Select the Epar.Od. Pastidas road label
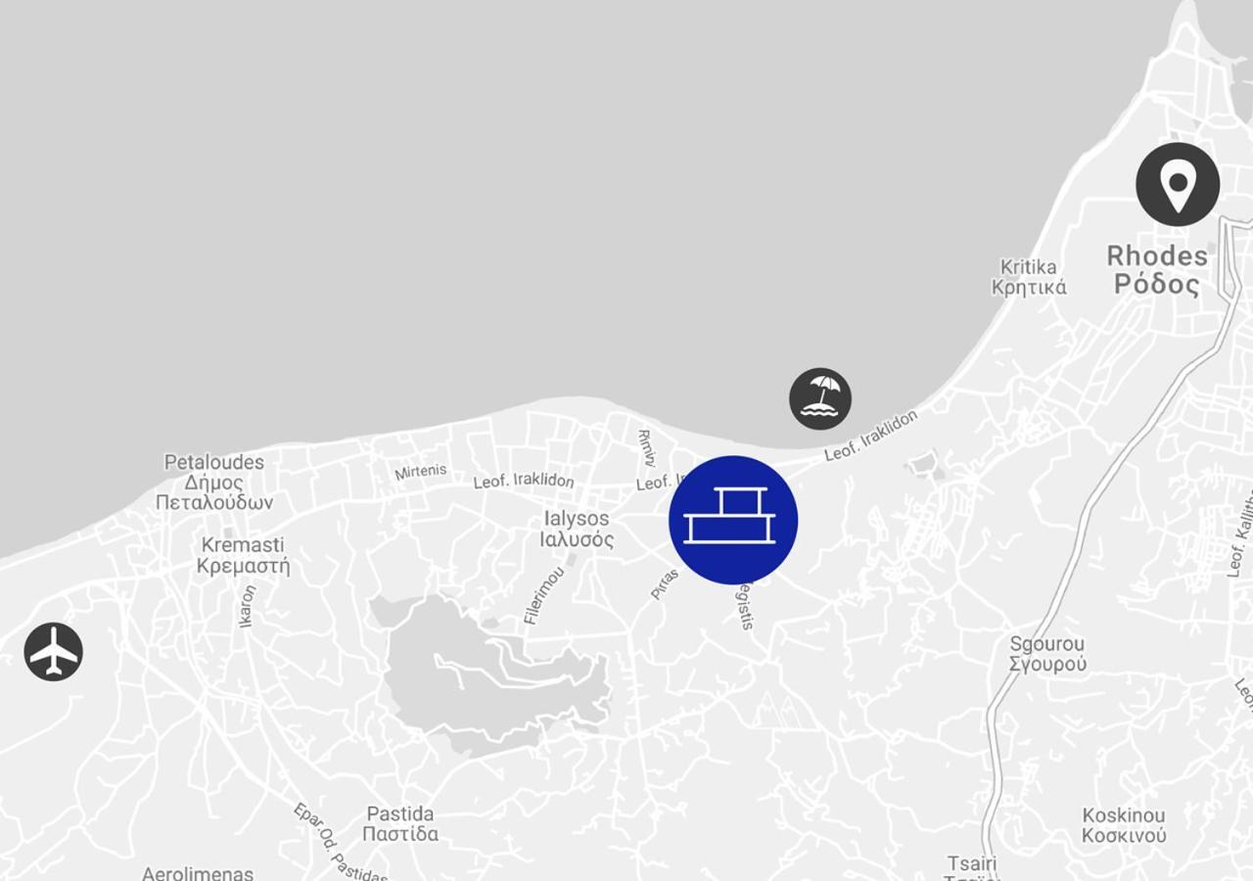1253x881 pixels. click(x=341, y=842)
